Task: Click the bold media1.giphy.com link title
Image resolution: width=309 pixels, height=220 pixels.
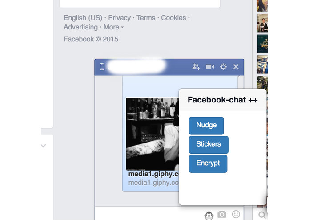Action: (x=154, y=174)
